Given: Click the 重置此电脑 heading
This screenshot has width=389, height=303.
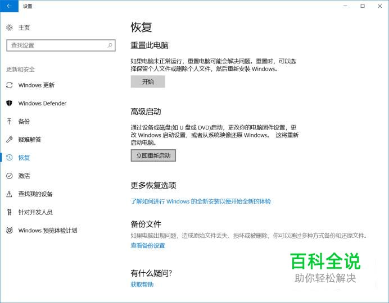Looking at the screenshot, I should click(150, 45).
